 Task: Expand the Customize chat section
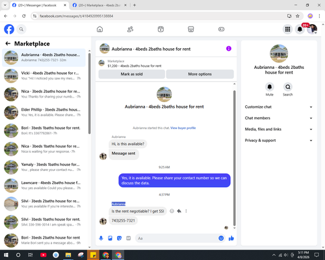[x=279, y=107]
